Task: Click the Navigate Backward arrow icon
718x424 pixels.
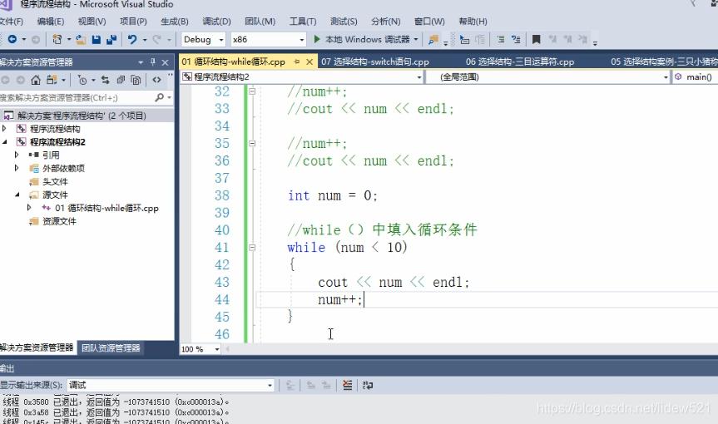Action: pos(12,40)
